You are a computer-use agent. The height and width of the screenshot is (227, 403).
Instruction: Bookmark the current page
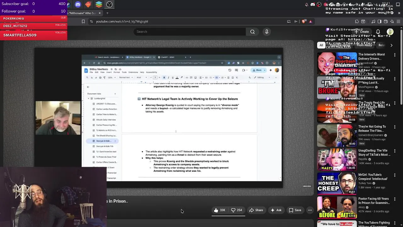click(x=83, y=21)
